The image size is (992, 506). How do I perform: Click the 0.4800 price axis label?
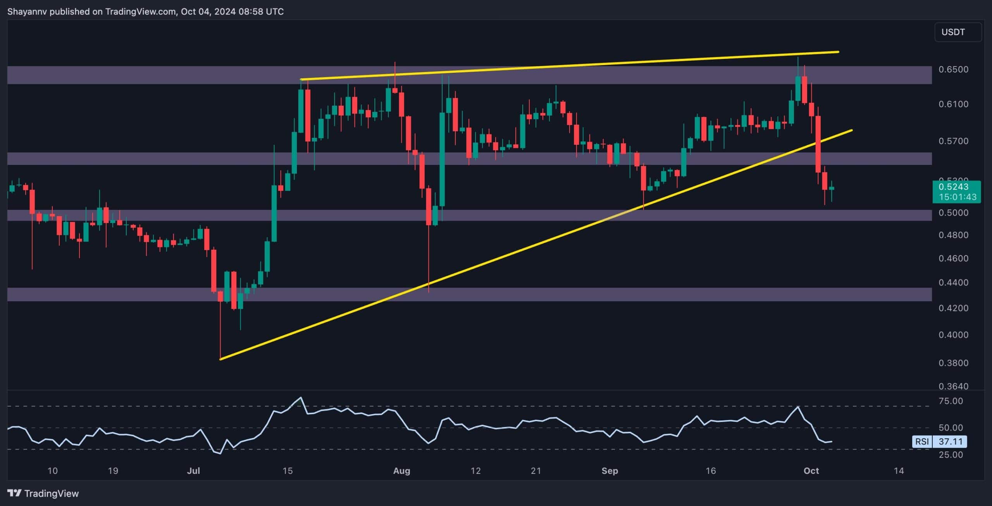[x=953, y=235]
